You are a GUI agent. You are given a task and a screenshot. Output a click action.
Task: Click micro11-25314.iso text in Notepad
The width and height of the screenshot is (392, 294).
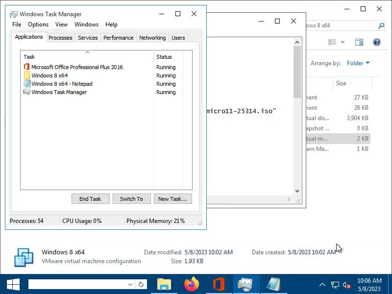tap(241, 111)
